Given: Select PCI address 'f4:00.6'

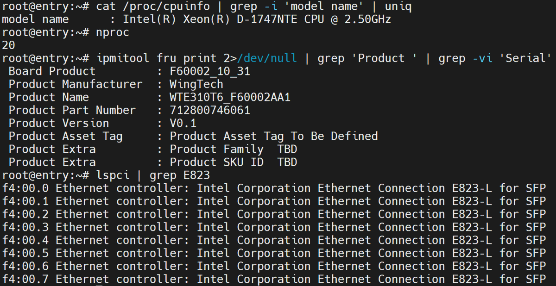Looking at the screenshot, I should 25,266.
